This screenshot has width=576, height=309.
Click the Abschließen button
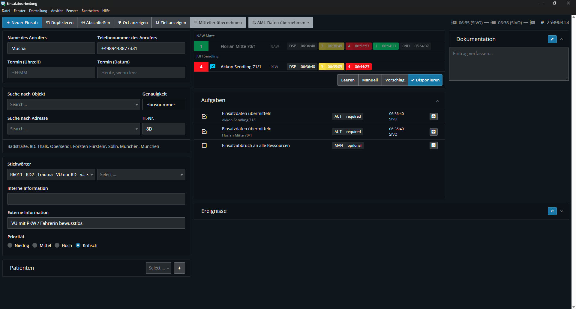(x=96, y=22)
